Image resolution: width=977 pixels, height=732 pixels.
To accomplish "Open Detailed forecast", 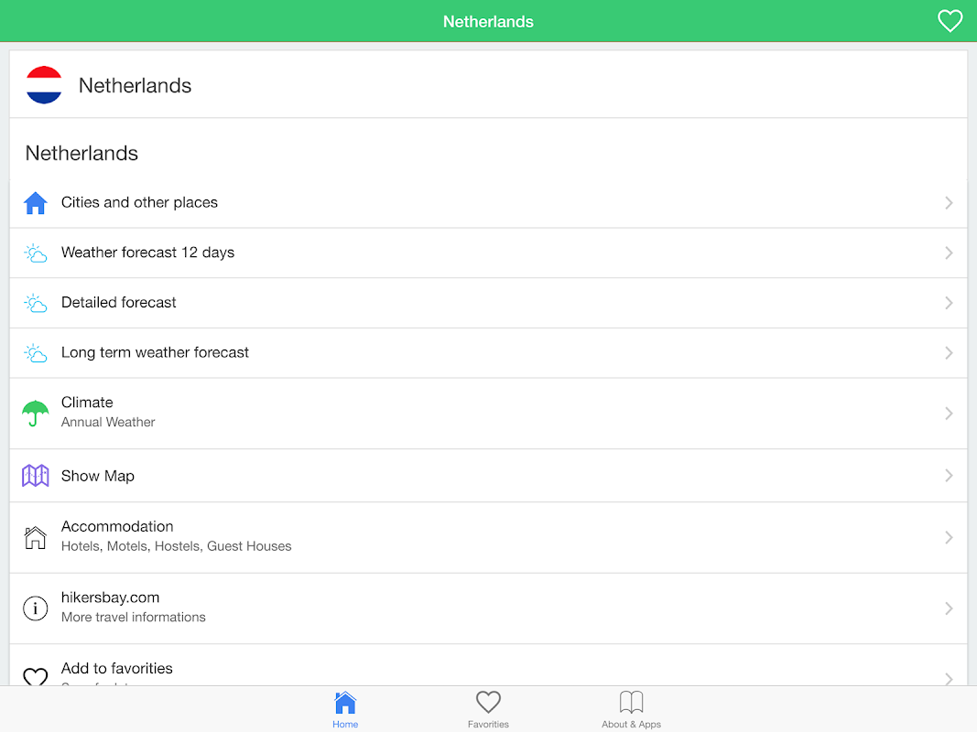I will 489,303.
